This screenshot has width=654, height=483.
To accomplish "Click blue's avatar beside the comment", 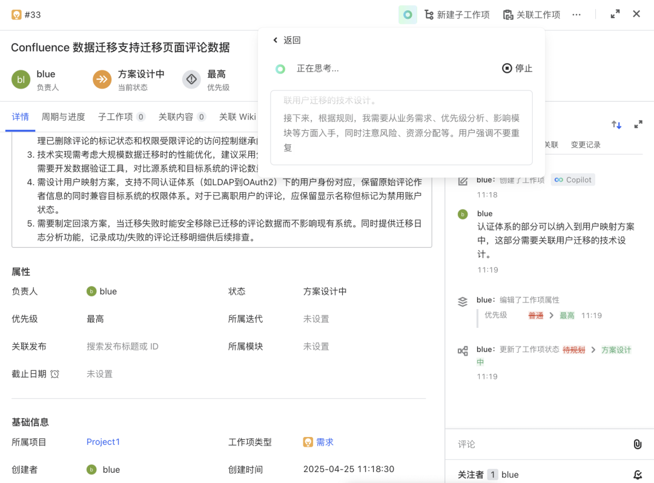I will pyautogui.click(x=463, y=214).
